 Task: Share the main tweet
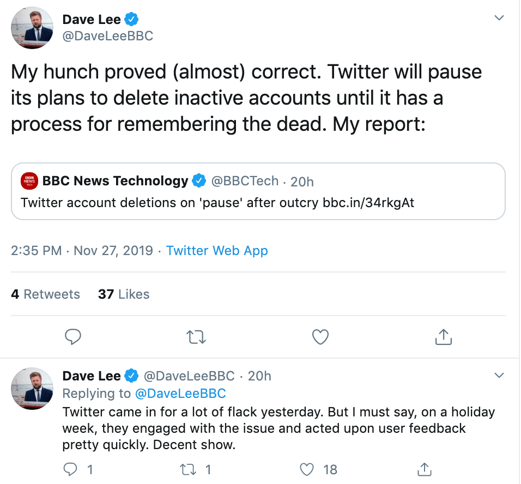[x=444, y=337]
